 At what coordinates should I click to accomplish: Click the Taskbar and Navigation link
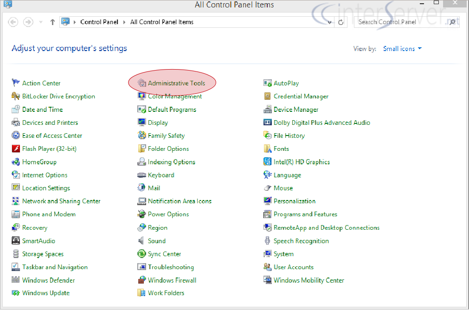click(55, 267)
